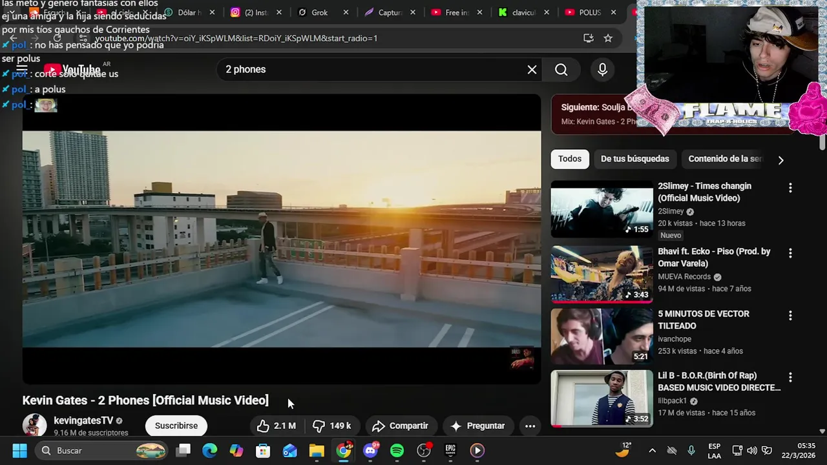
Task: Switch to the Instagram tab
Action: (x=256, y=12)
